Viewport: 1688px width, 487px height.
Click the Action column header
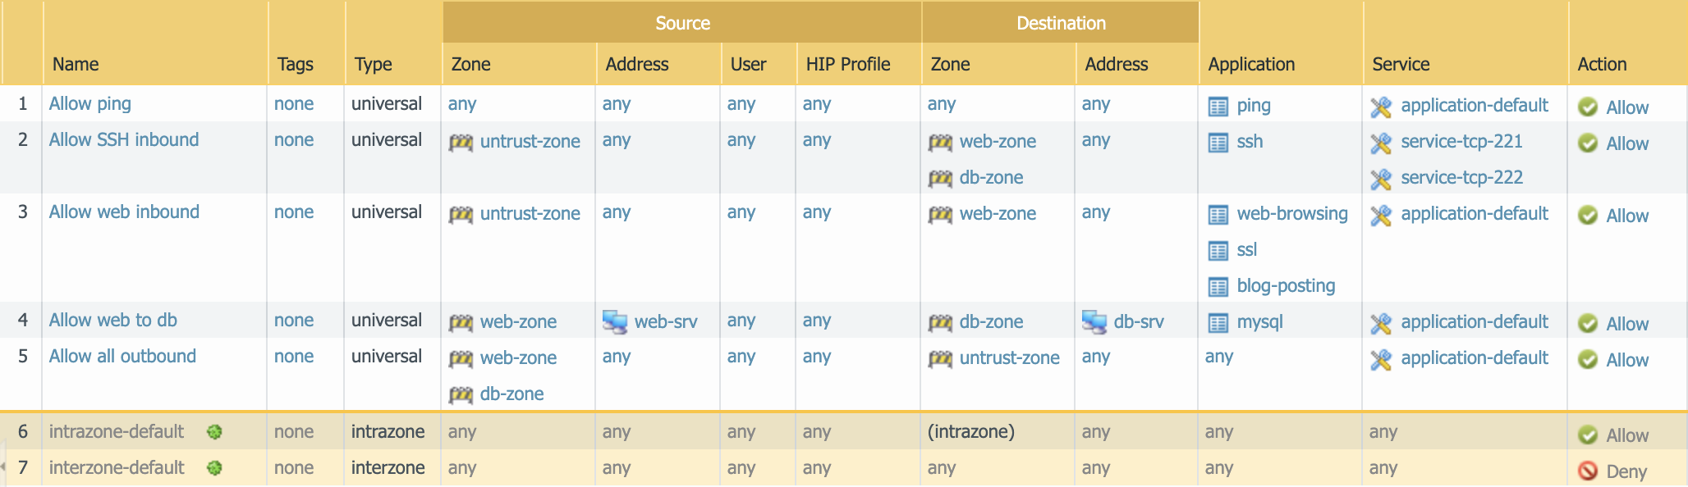[1602, 64]
